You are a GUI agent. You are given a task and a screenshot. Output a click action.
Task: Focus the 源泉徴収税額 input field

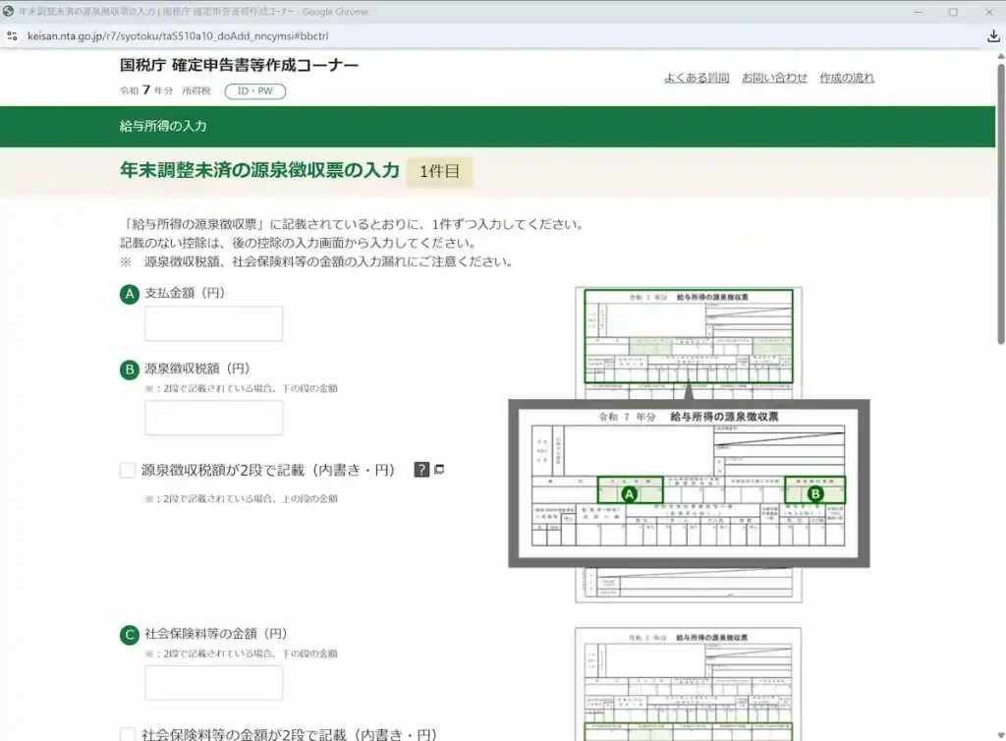pos(213,418)
